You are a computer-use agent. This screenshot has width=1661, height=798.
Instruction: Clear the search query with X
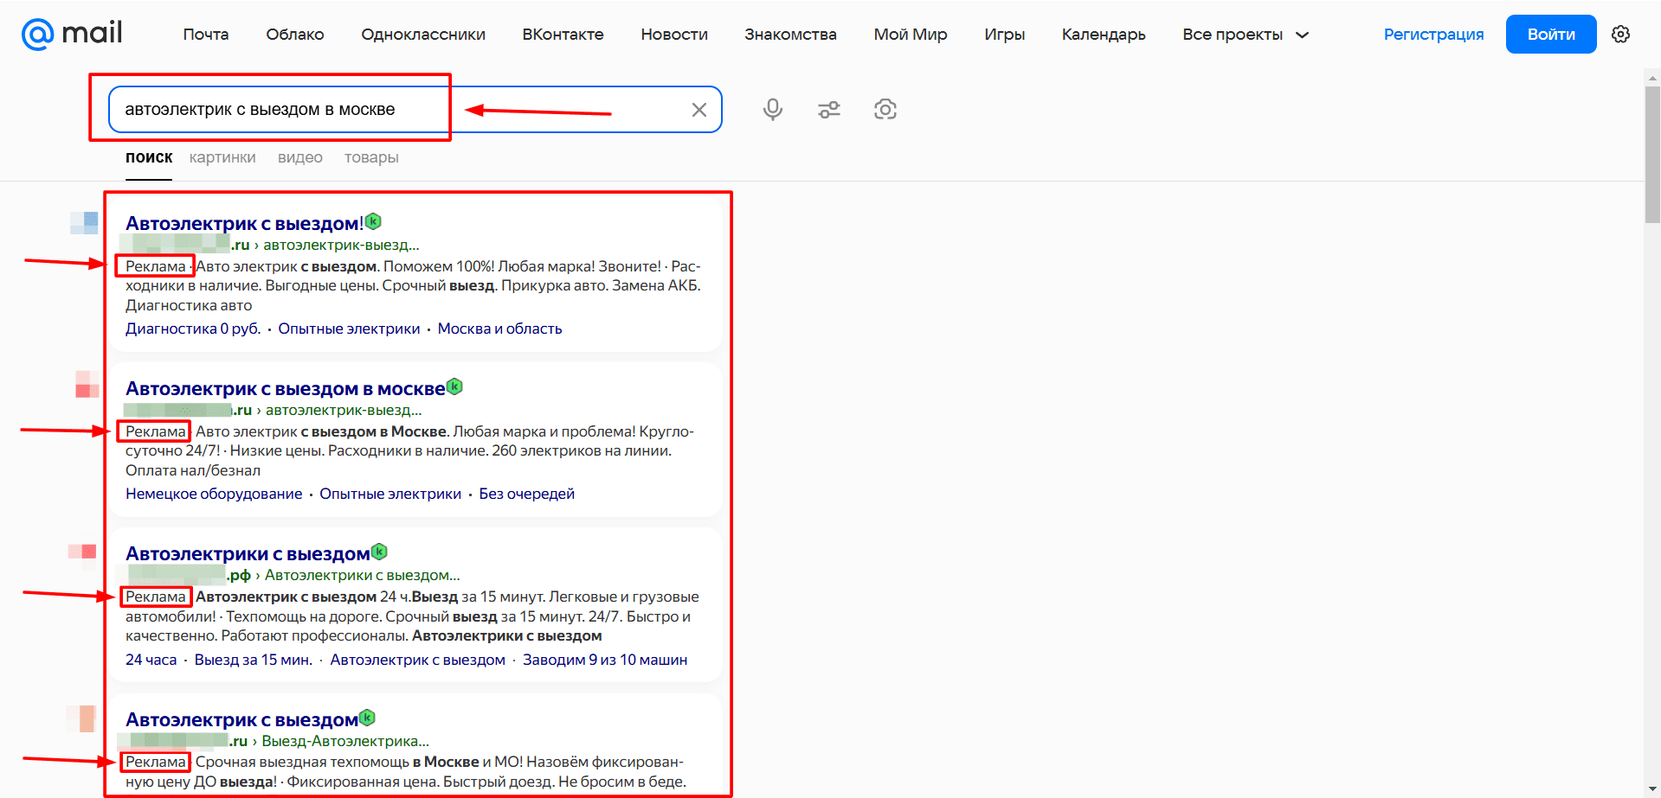coord(699,110)
